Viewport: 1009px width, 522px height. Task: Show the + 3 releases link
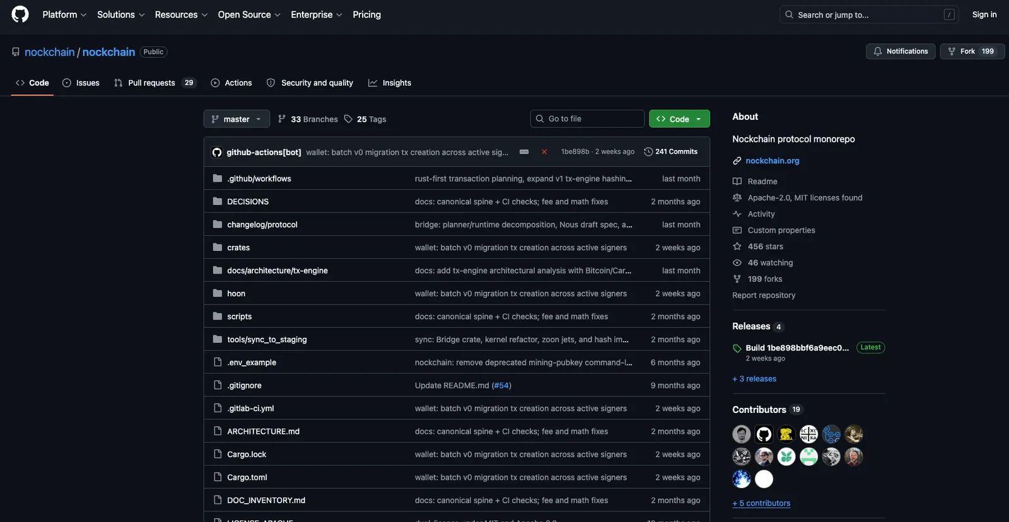coord(754,379)
